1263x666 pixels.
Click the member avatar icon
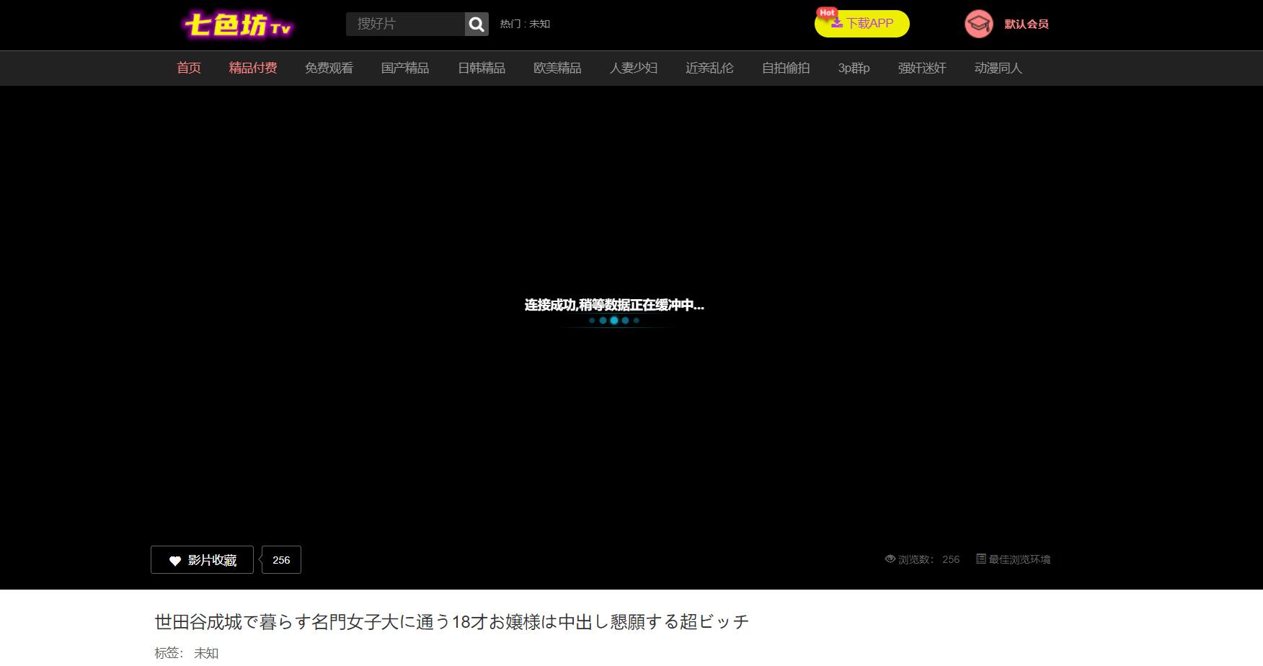[x=978, y=24]
